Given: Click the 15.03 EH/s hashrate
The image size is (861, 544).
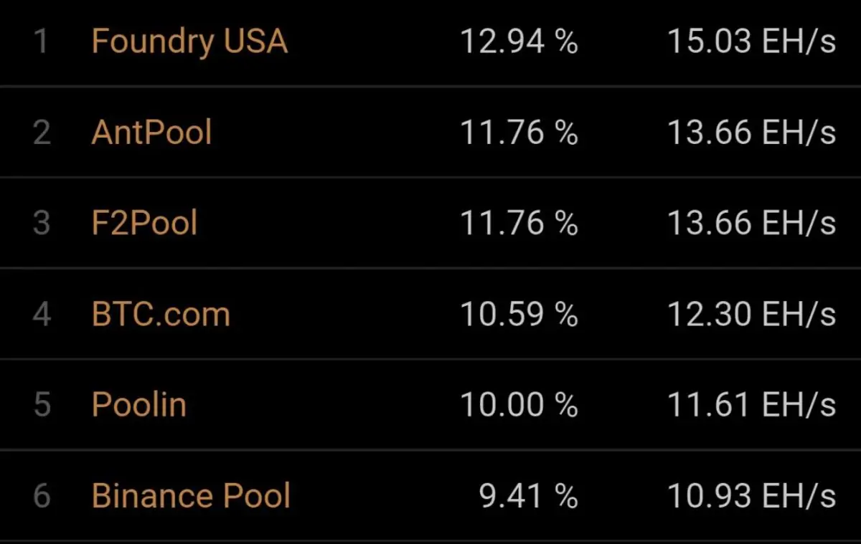Looking at the screenshot, I should pos(752,42).
